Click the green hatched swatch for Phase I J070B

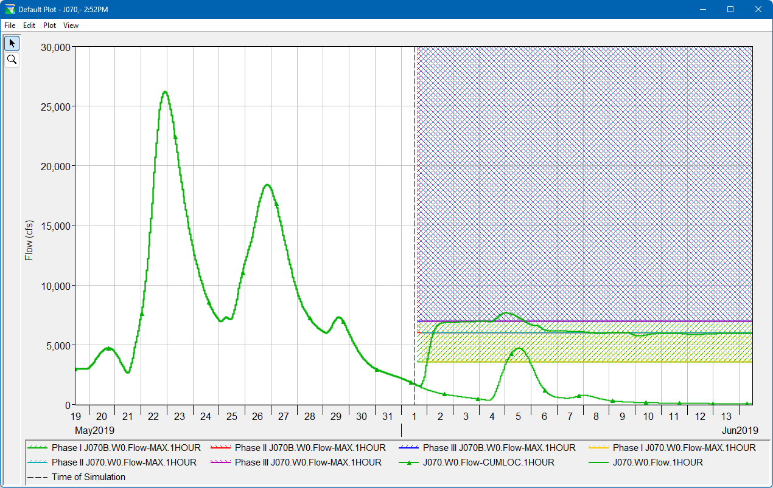(38, 448)
